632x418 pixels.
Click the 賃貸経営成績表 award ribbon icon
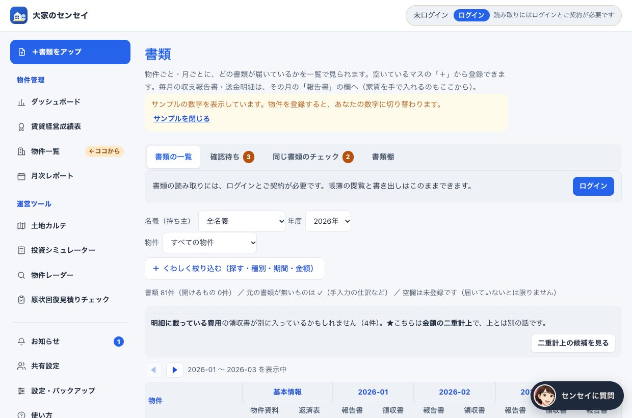point(21,126)
